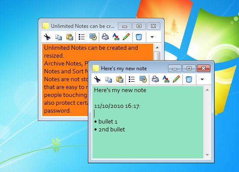Click Copy icon in green note toolbar
This screenshot has height=172, width=239.
[x=108, y=79]
